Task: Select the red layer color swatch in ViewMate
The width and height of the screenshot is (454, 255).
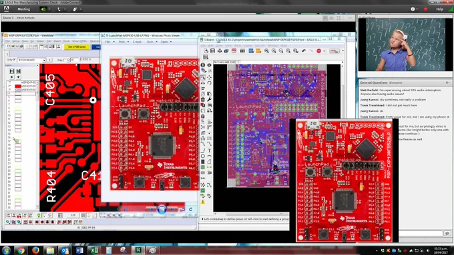Action: [18, 86]
